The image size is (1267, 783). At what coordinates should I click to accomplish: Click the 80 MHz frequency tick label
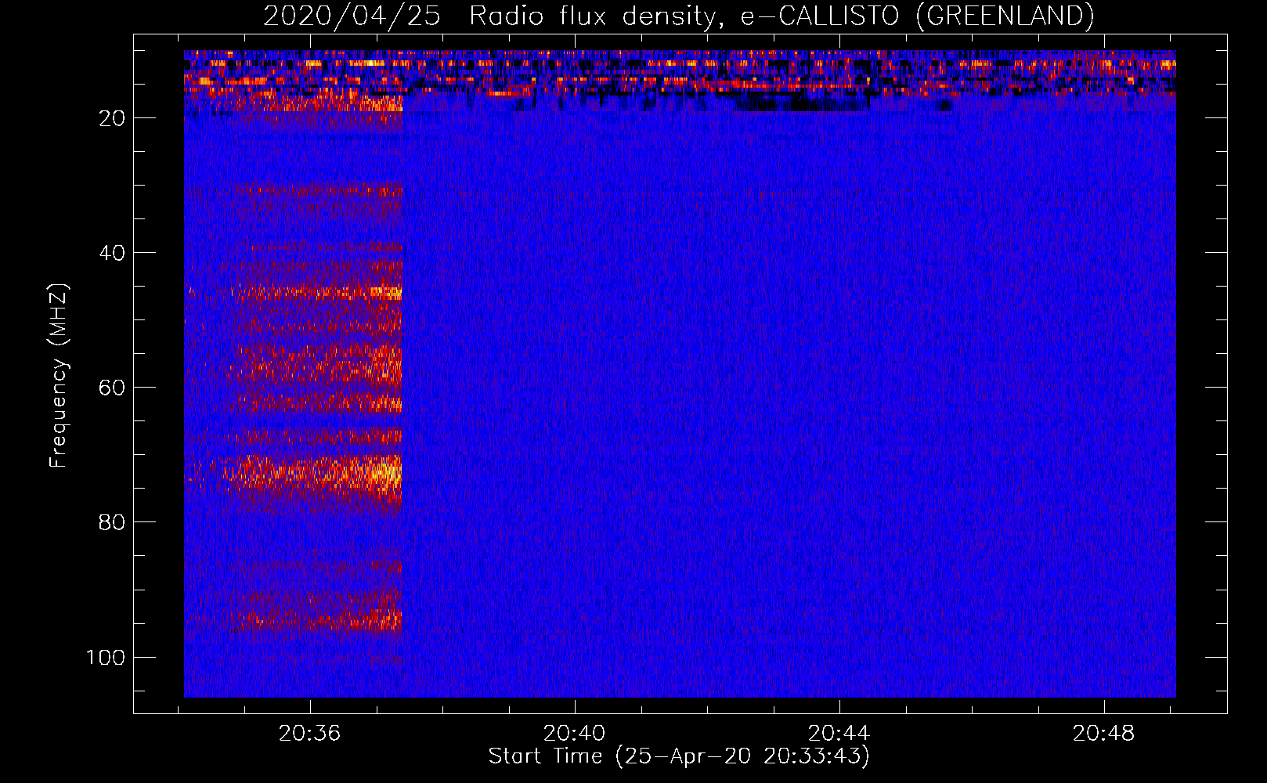click(113, 522)
